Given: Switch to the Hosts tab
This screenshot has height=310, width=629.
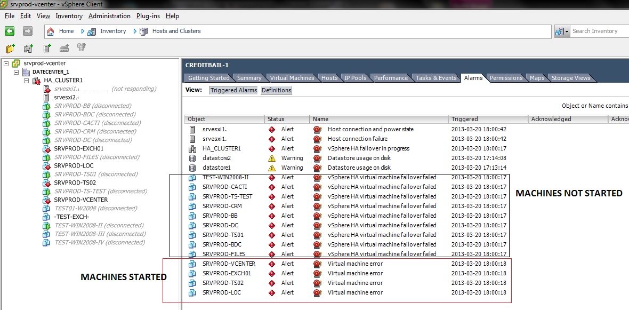Looking at the screenshot, I should (329, 78).
